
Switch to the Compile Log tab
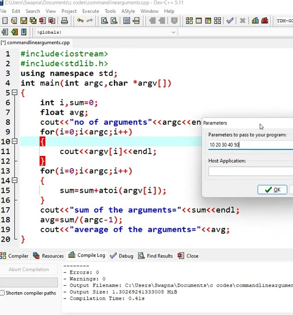pos(87,255)
